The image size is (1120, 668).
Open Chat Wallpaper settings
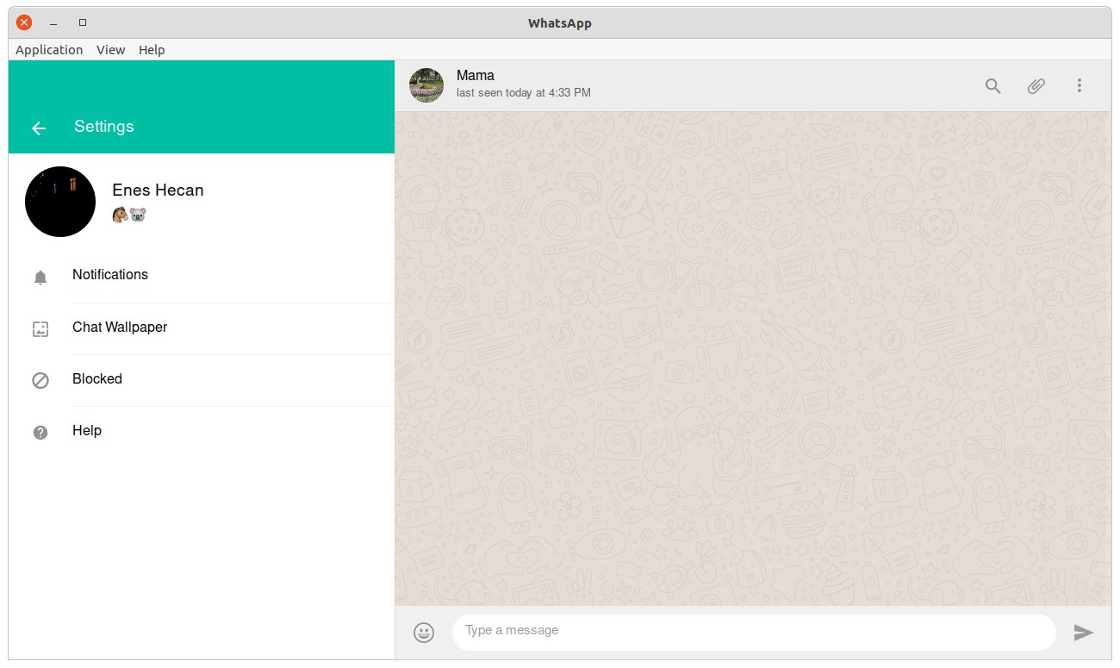point(202,328)
